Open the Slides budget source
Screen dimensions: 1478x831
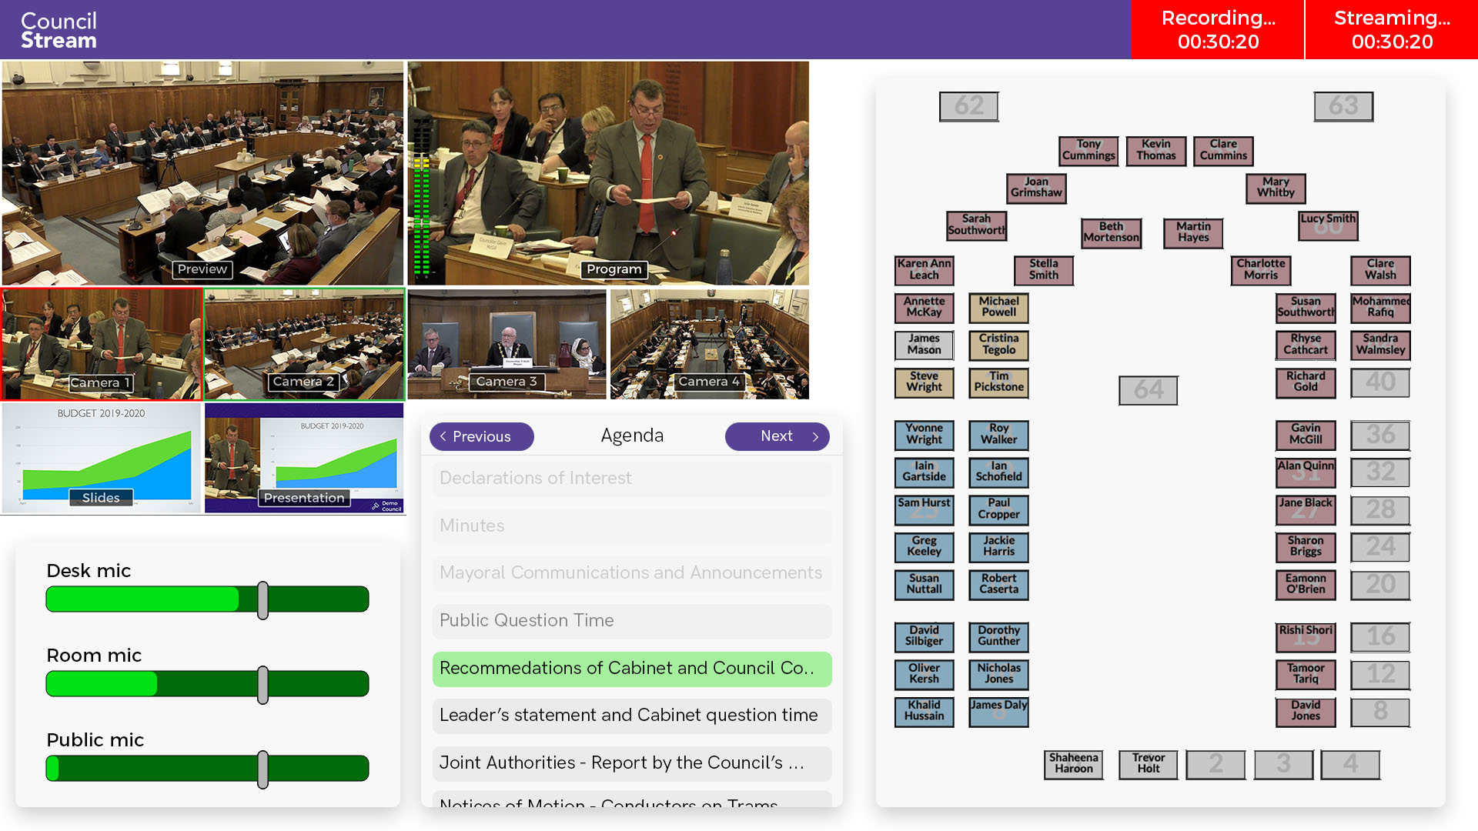pos(102,458)
